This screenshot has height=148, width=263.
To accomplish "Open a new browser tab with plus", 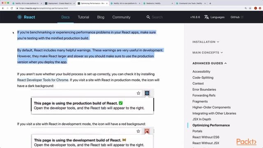I will 210,3.
